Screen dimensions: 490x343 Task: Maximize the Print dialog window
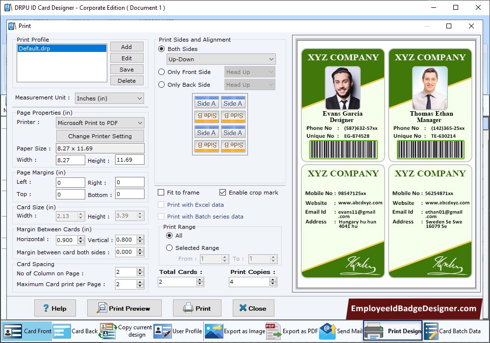click(449, 26)
